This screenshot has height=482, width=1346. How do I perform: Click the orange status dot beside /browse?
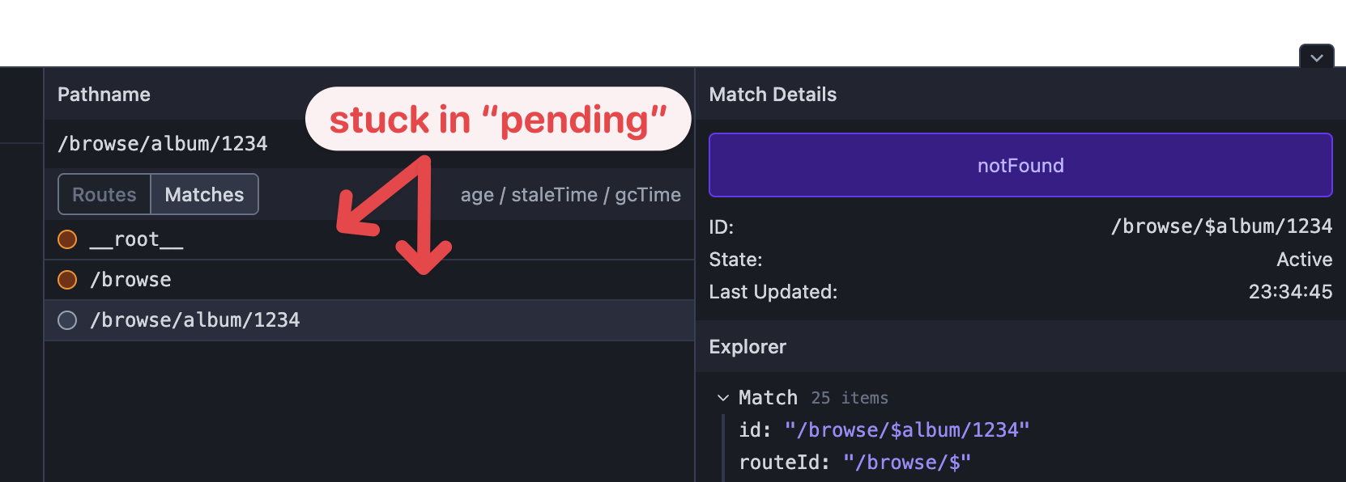pyautogui.click(x=67, y=280)
